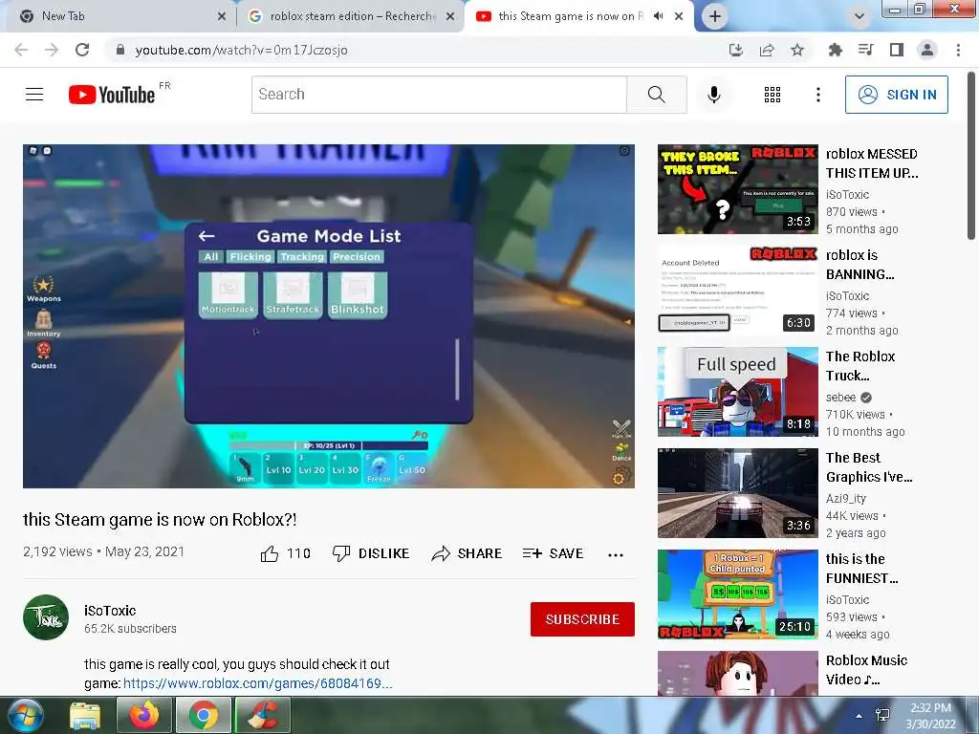
Task: Open Windows Start menu
Action: pos(26,715)
